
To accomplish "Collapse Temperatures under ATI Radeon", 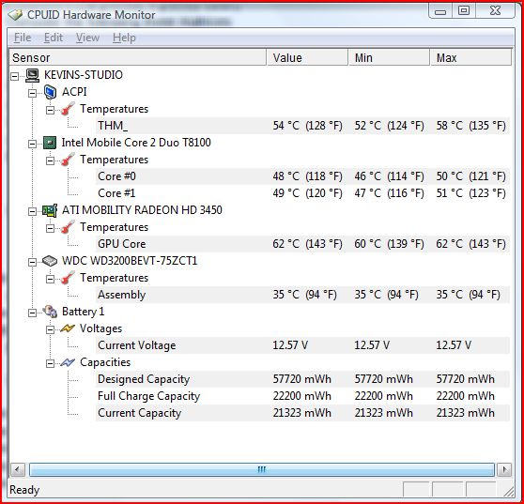I will click(x=50, y=228).
